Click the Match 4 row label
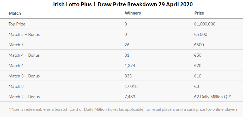 [x=16, y=65]
